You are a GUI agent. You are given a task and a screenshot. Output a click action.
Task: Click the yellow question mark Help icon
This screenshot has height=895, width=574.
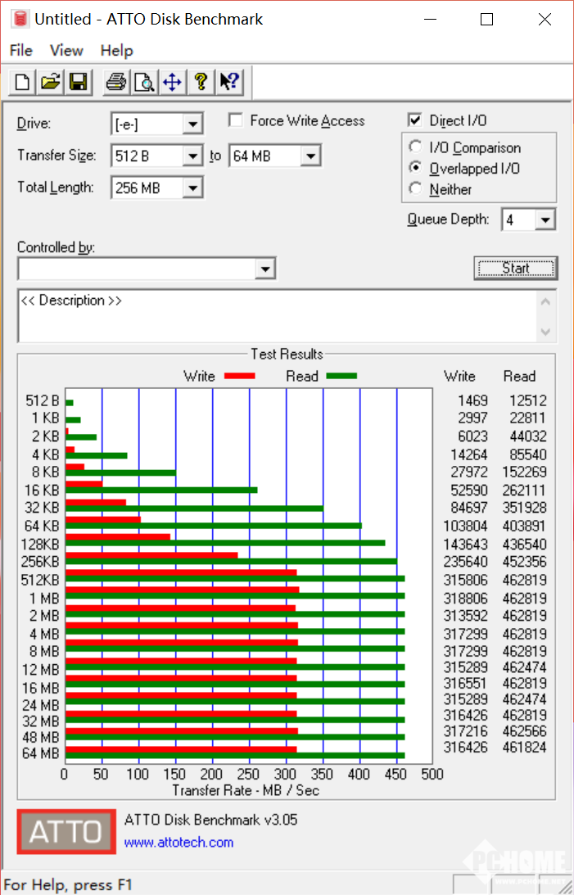[200, 82]
